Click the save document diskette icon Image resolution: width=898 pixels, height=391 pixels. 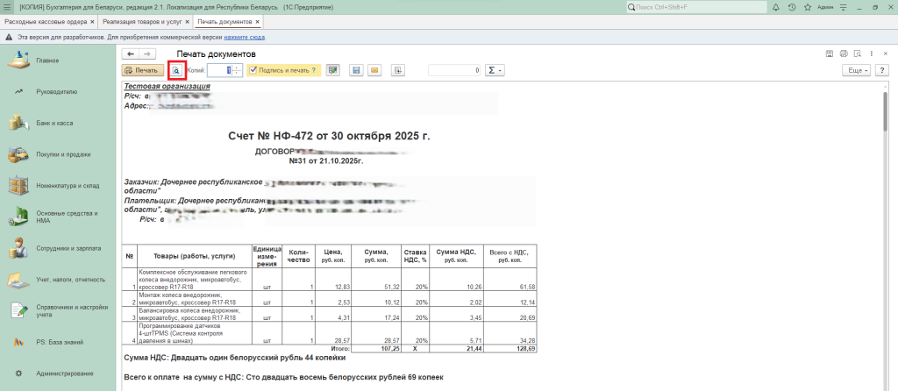tap(356, 70)
